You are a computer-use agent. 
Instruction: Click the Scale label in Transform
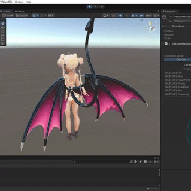click(x=167, y=38)
